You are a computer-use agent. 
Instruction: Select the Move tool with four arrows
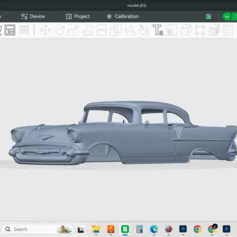click(x=45, y=30)
